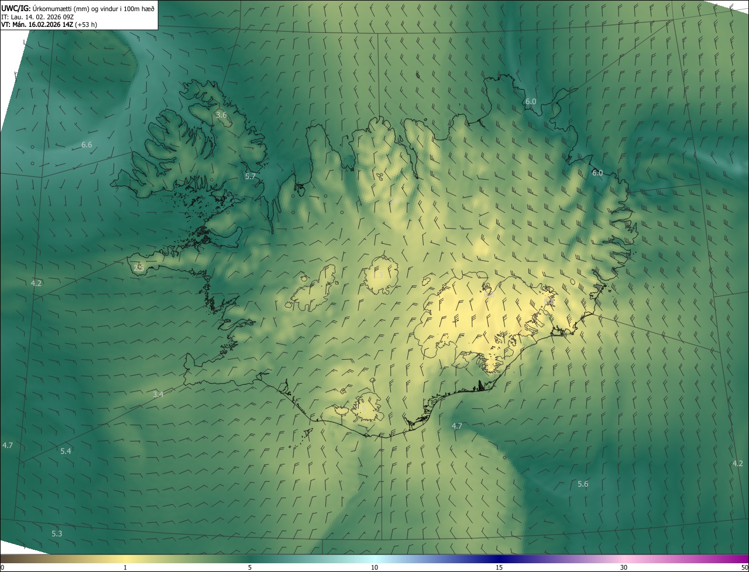Viewport: 749px width, 572px height.
Task: Click the "50" tick on the color scale
Action: pos(744,567)
